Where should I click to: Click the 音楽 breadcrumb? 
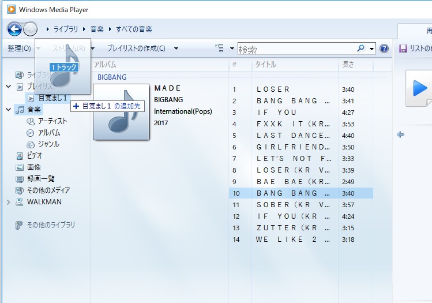point(97,29)
